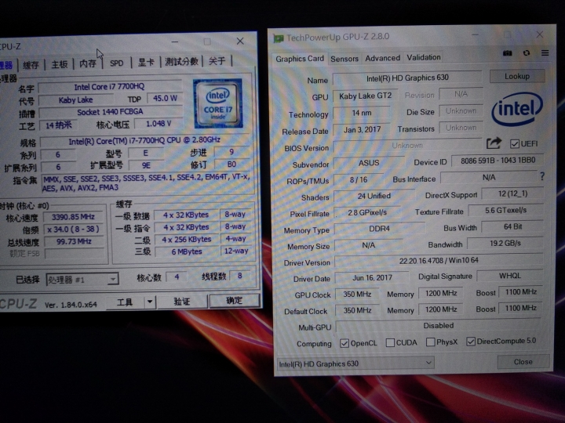The height and width of the screenshot is (423, 565).
Task: Click the Digital Signature value WHQL
Action: tap(510, 276)
